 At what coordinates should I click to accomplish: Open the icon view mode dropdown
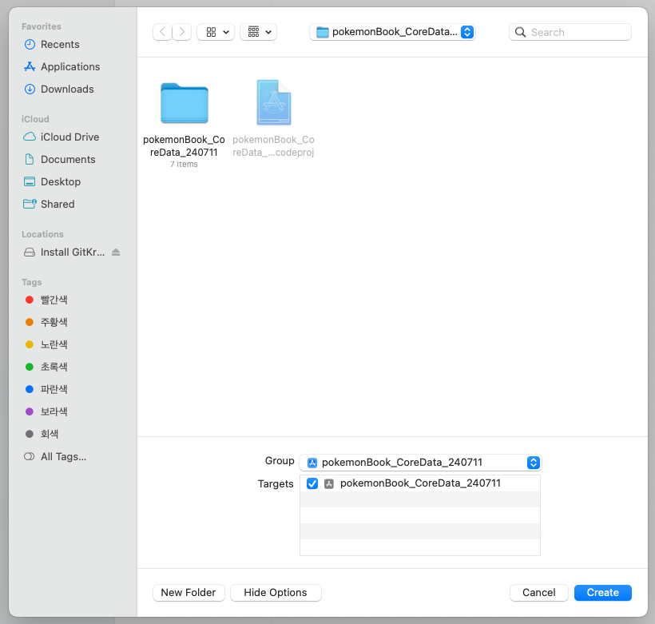coord(216,32)
